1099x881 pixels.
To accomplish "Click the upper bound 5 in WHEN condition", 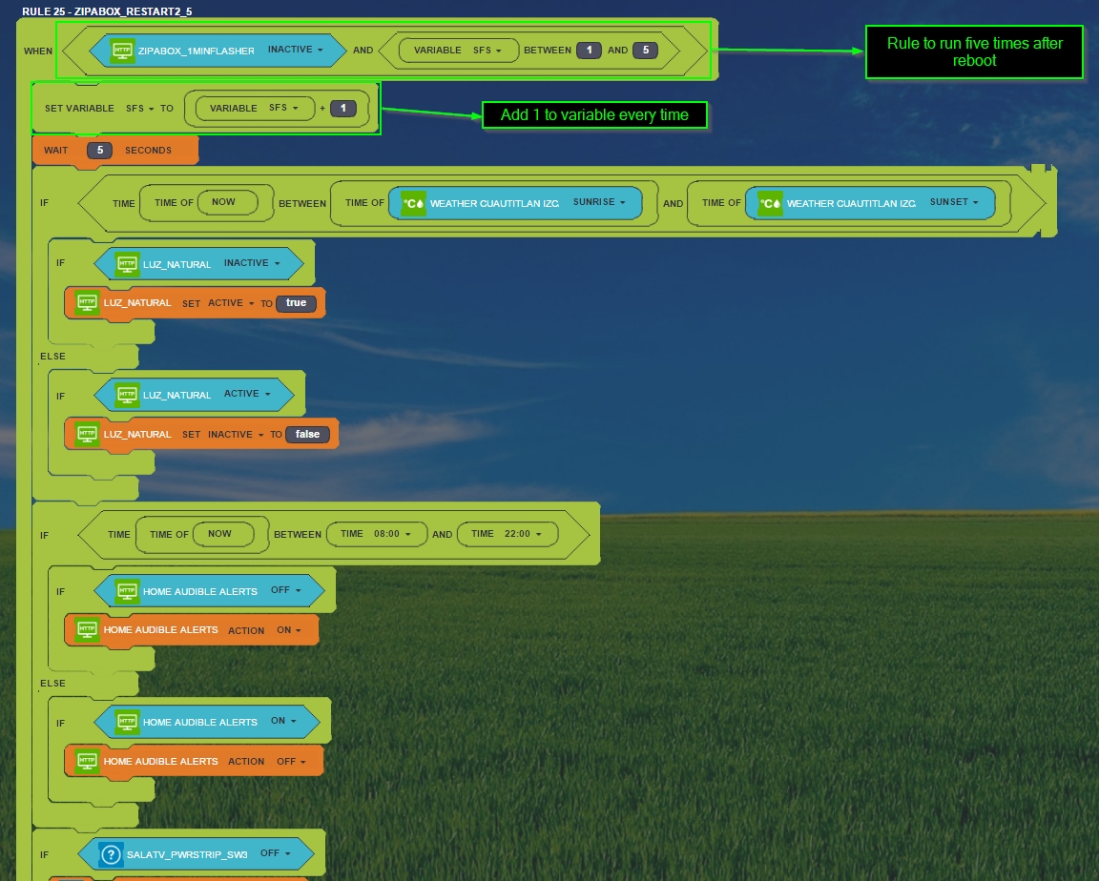I will click(645, 50).
